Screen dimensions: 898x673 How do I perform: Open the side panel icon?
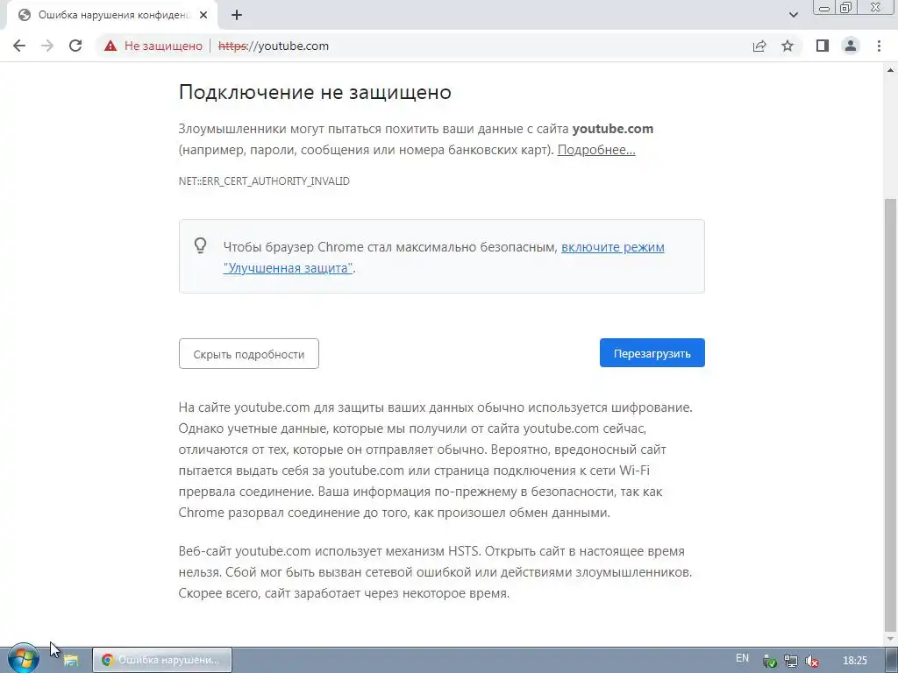[823, 46]
